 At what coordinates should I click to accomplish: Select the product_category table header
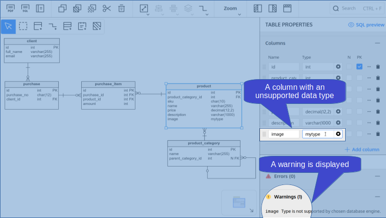pos(204,143)
